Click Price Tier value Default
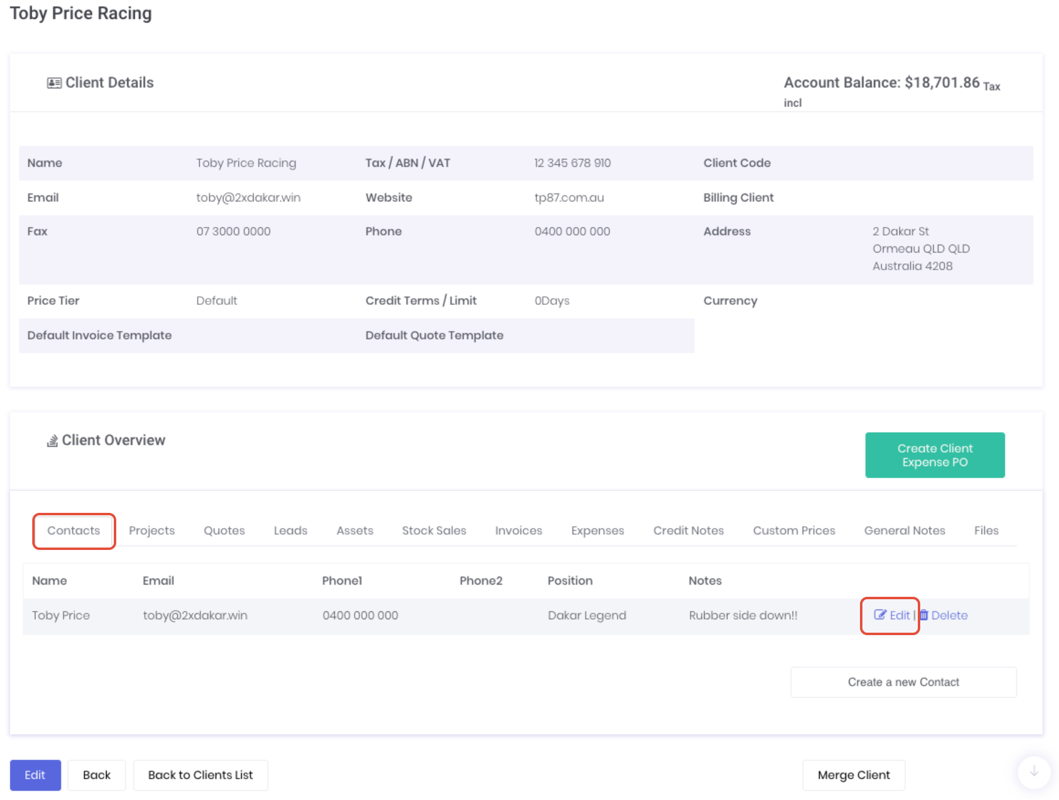 [x=217, y=301]
